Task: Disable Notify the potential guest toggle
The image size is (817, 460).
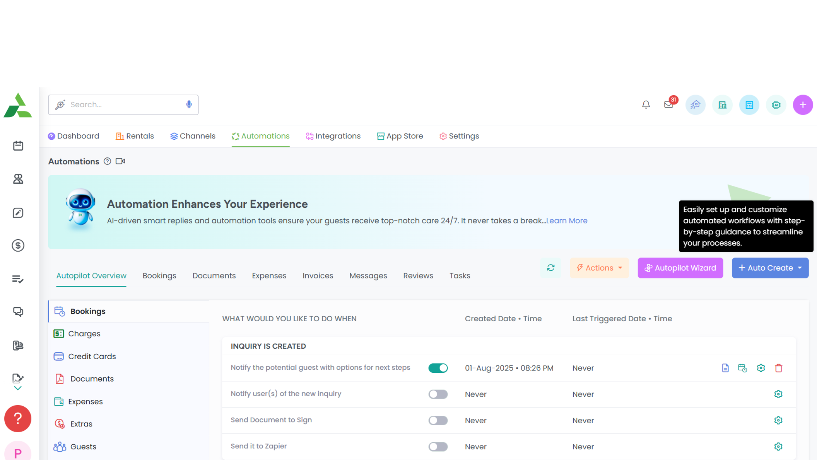Action: click(x=438, y=368)
